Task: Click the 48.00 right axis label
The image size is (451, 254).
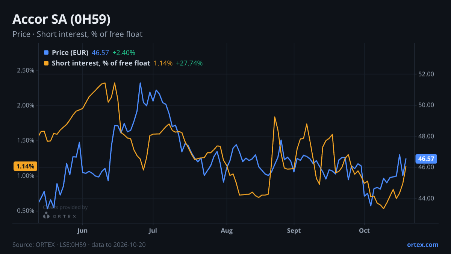Action: (426, 136)
